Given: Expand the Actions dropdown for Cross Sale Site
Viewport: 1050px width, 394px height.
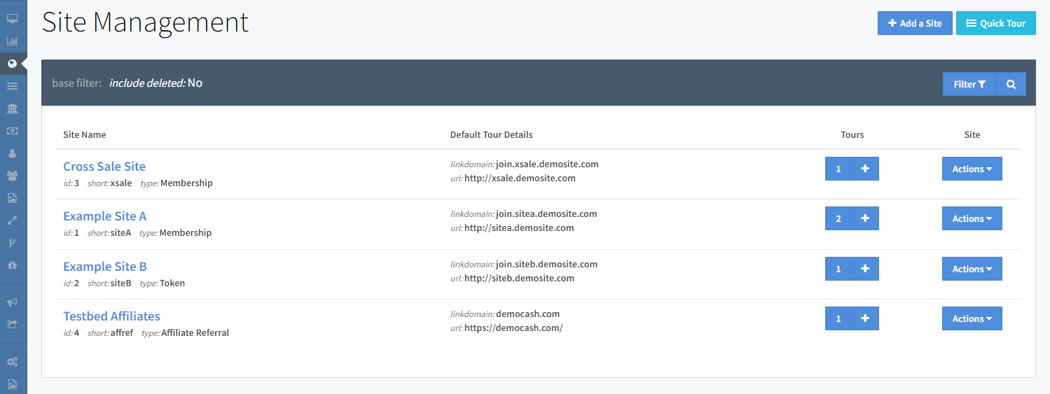Looking at the screenshot, I should click(x=972, y=169).
